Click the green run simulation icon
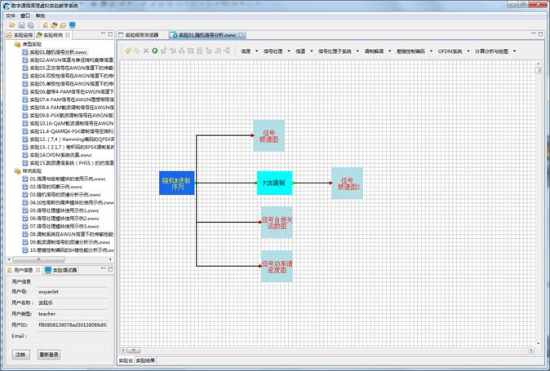This screenshot has width=550, height=371. [x=155, y=51]
